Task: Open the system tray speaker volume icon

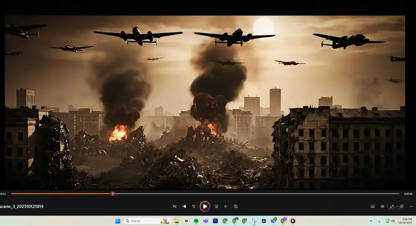Action: coord(393,221)
